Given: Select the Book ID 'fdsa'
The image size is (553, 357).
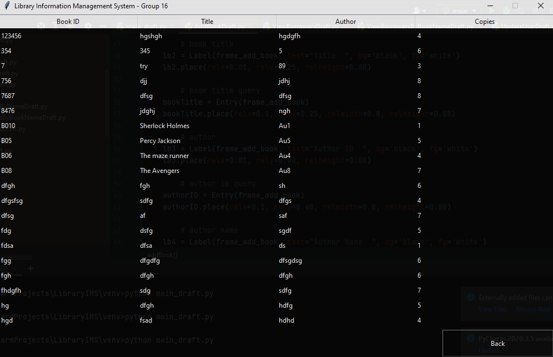Looking at the screenshot, I should 7,246.
